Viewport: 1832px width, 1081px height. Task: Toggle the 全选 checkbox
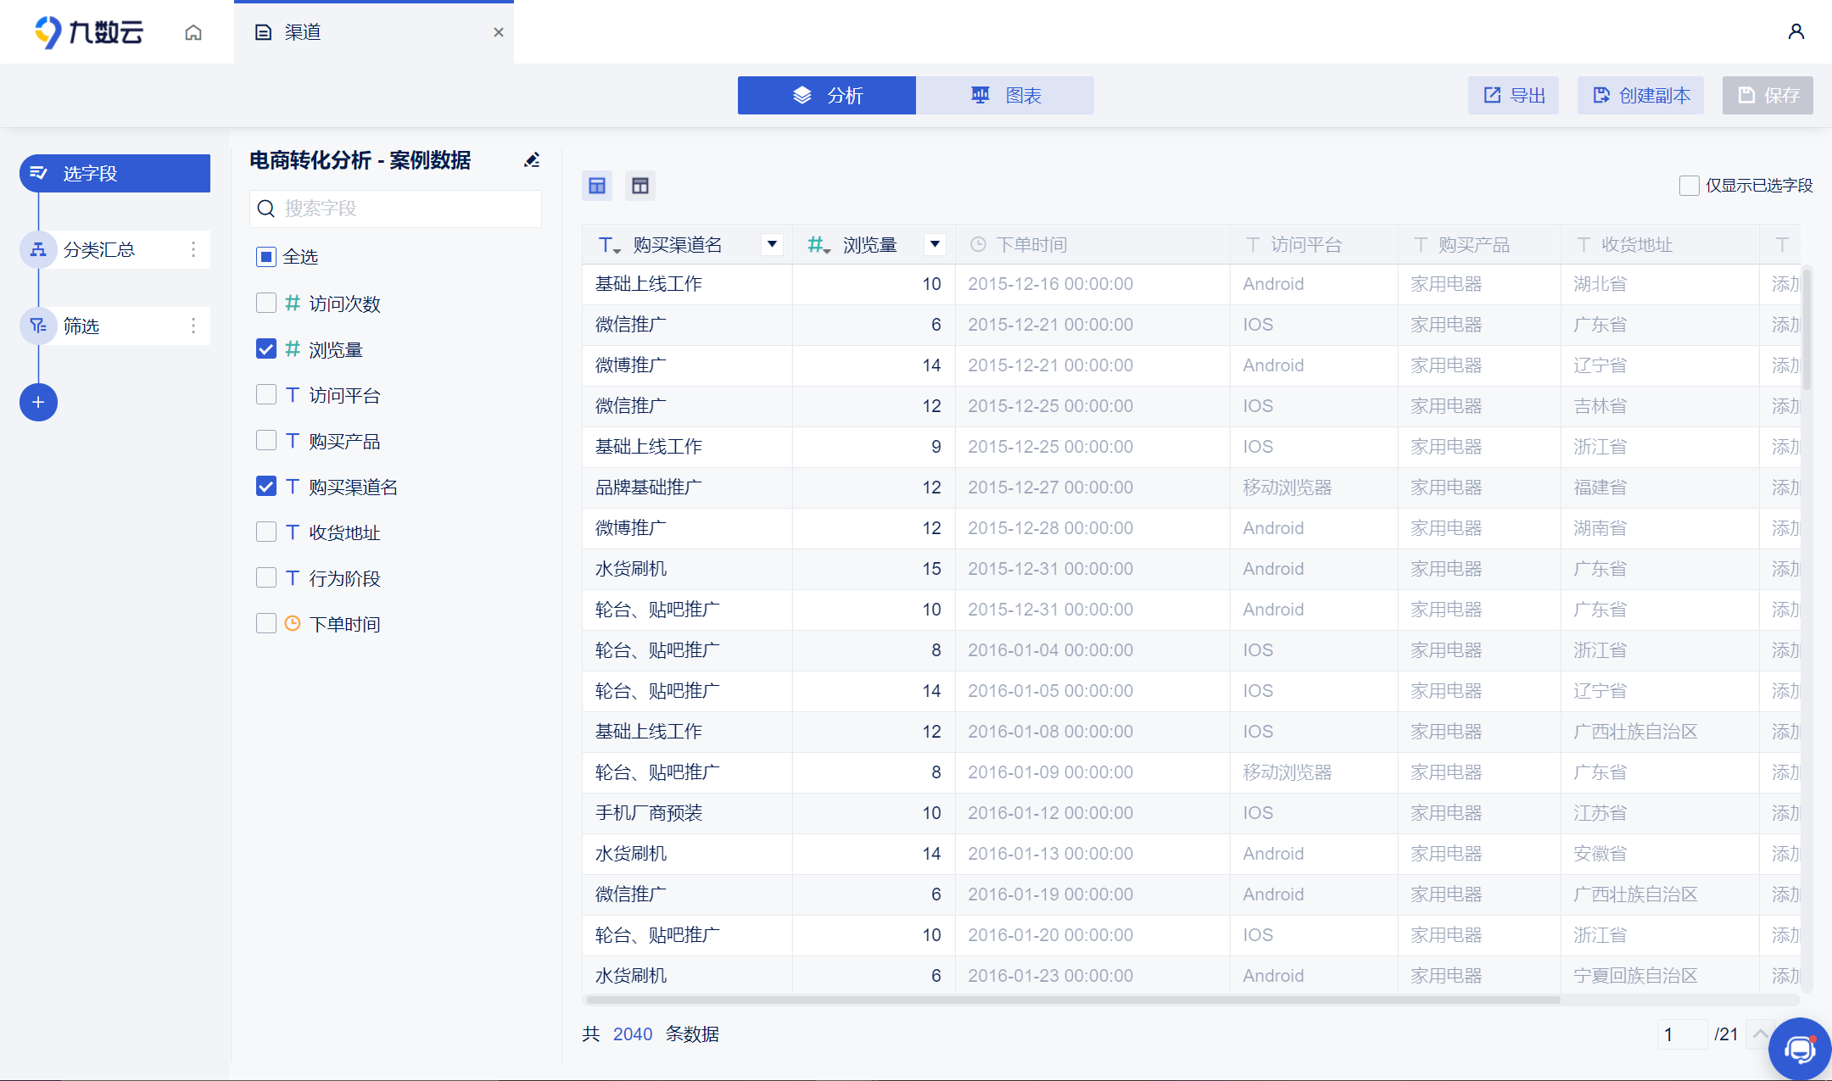tap(266, 257)
